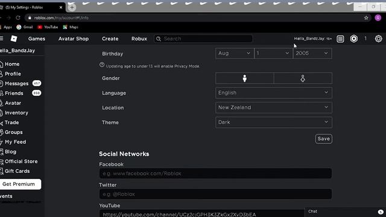The height and width of the screenshot is (217, 386).
Task: Open the Chrome profile avatar
Action: tap(378, 17)
